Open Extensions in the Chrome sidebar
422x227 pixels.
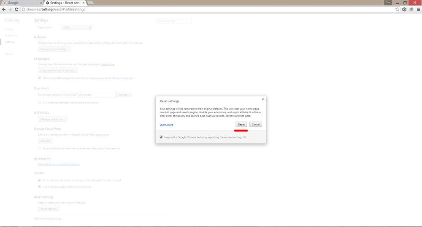tap(11, 35)
